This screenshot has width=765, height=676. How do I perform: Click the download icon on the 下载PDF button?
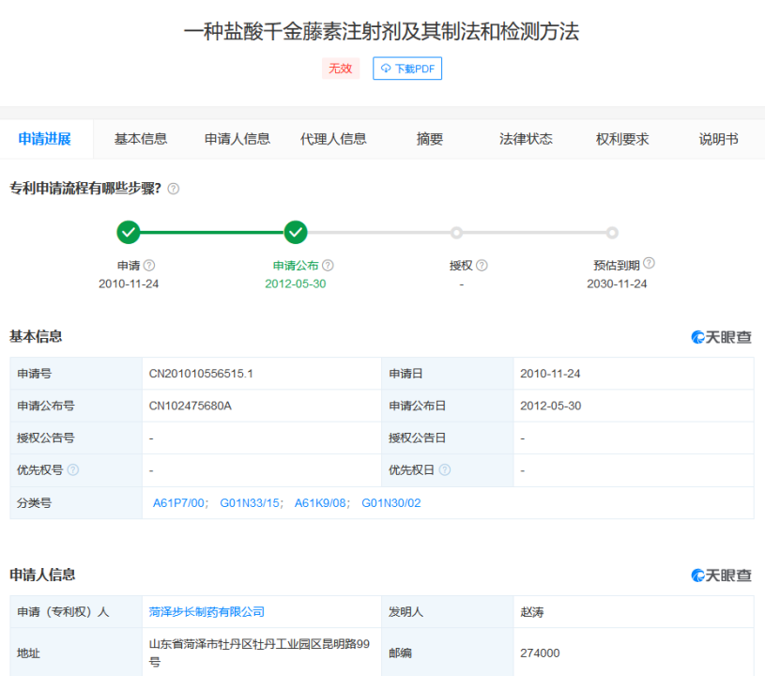coord(385,69)
